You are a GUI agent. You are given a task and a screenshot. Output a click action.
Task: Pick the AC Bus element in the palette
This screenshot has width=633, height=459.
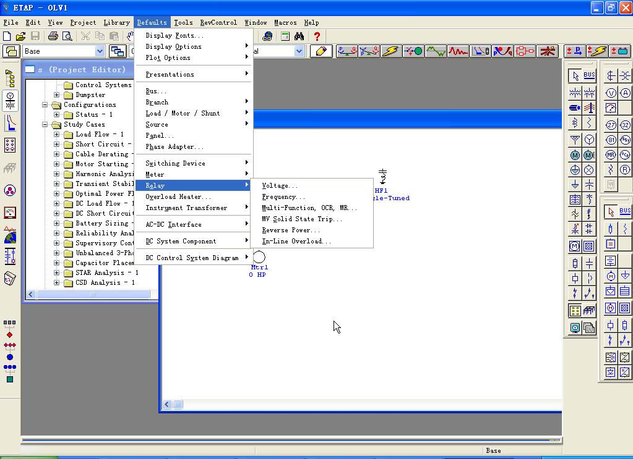(589, 75)
